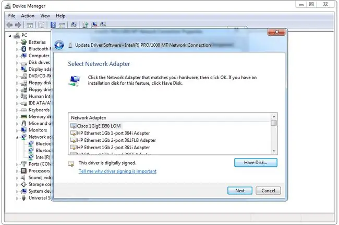Click the Update Driver Software toolbar icon

coord(86,25)
